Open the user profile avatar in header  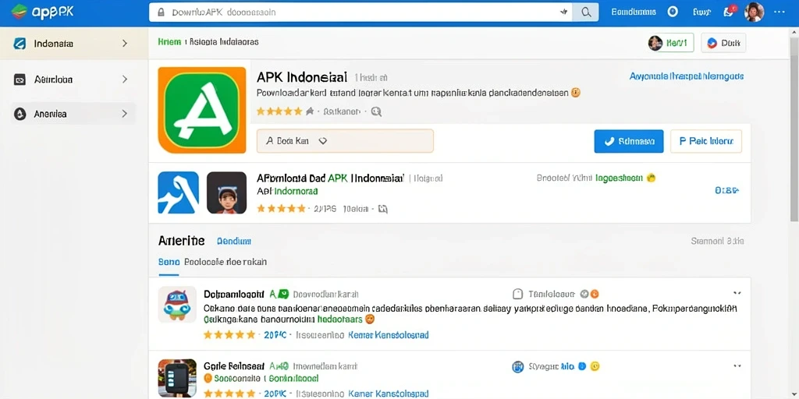755,12
